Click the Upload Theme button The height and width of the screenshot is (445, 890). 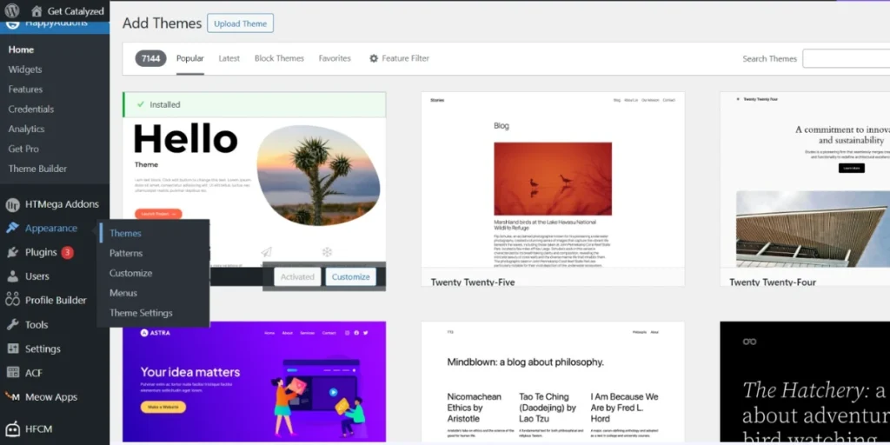[240, 23]
